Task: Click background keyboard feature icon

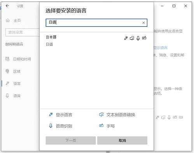Action: click(x=181, y=117)
